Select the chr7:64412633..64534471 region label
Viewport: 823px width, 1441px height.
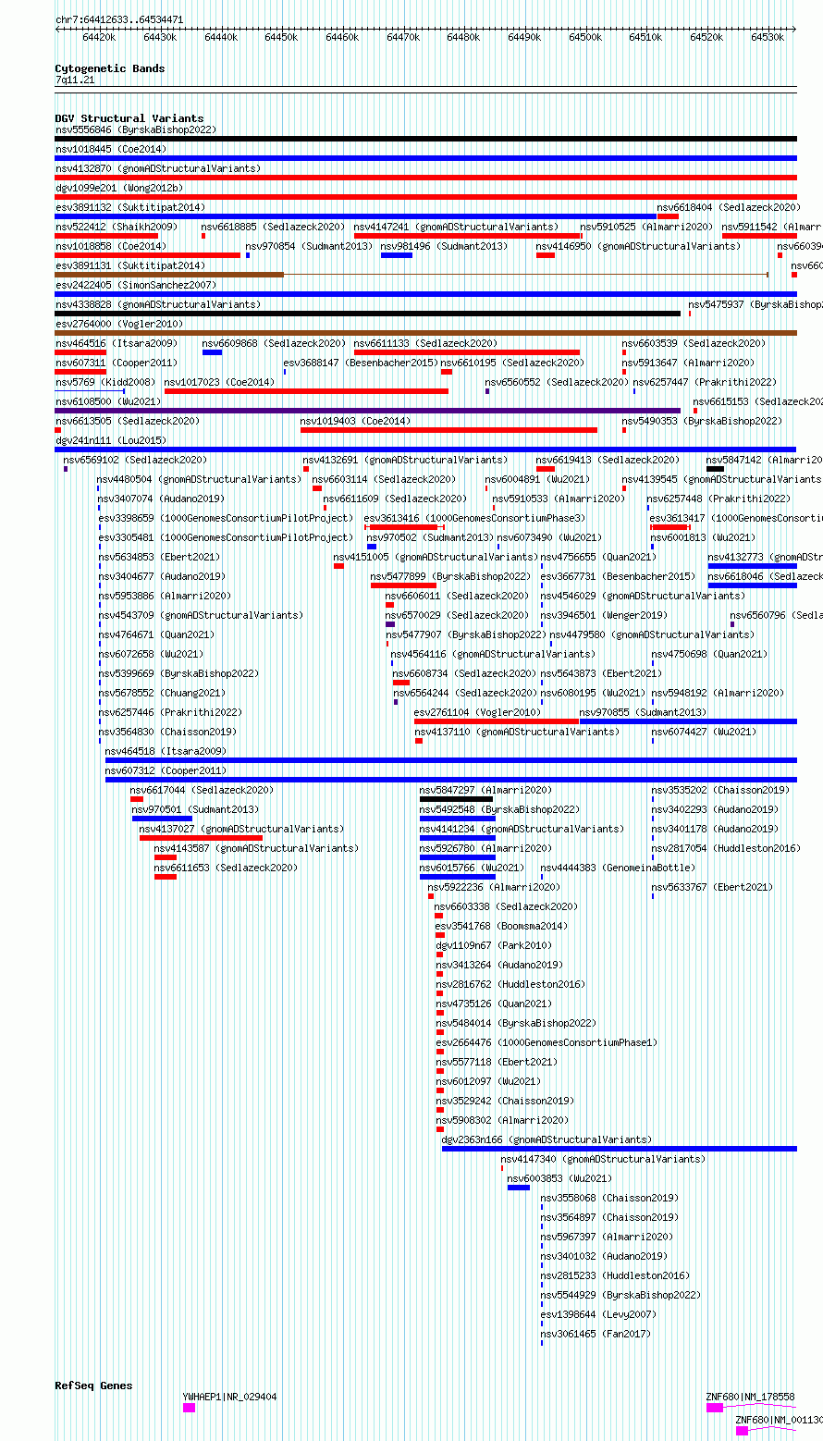119,19
